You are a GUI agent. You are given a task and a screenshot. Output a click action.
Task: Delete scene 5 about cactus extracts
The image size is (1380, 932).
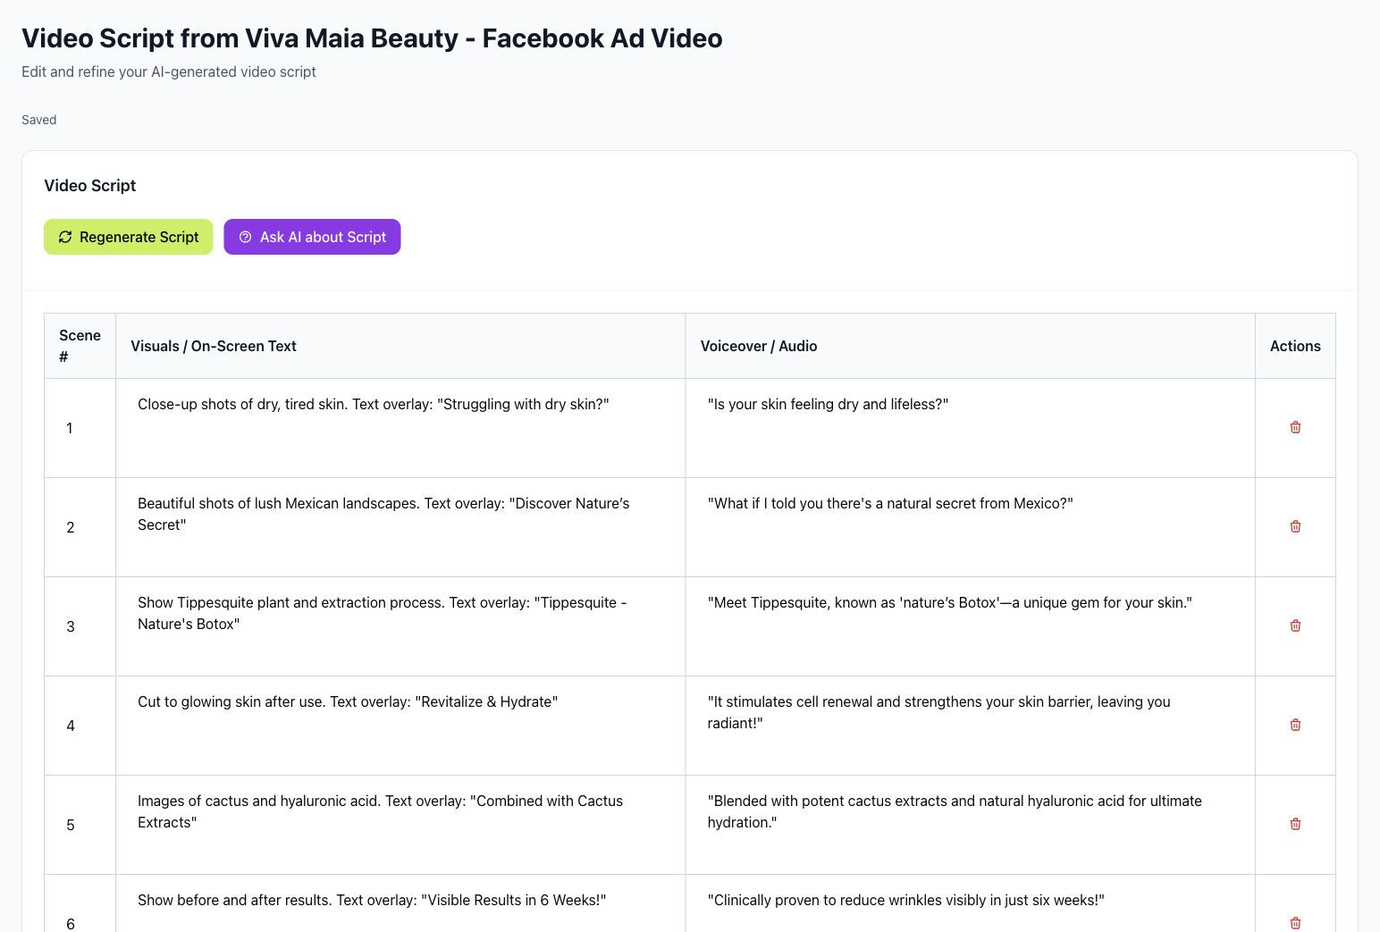click(1295, 824)
